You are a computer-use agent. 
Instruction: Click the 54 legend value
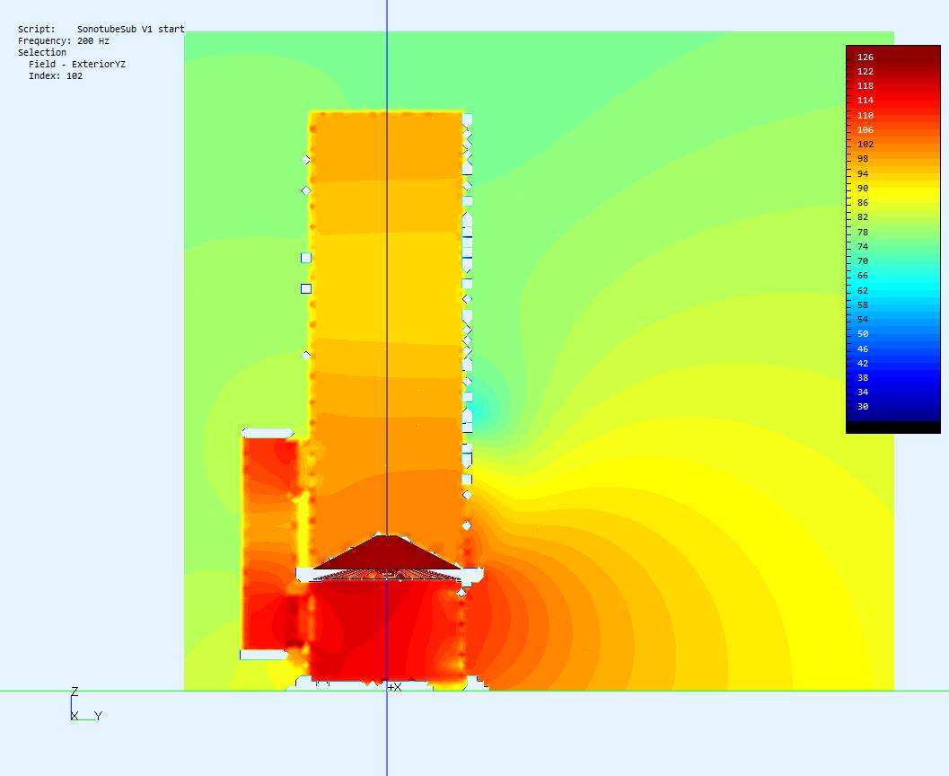pos(863,319)
